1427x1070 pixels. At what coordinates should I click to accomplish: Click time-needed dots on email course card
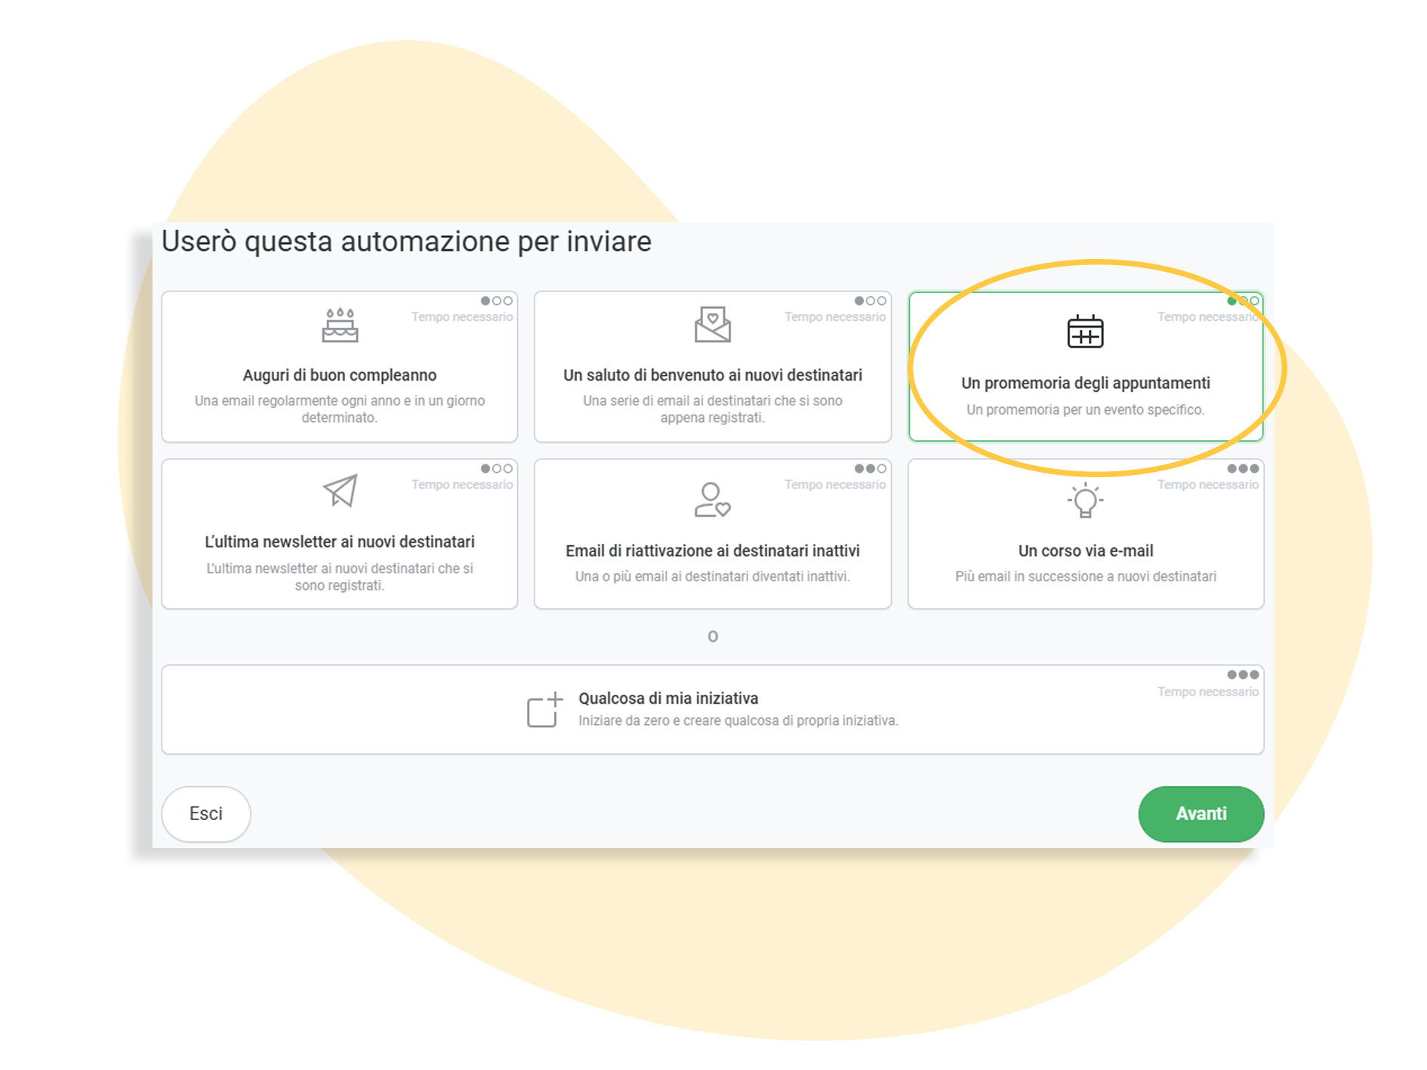[1243, 468]
